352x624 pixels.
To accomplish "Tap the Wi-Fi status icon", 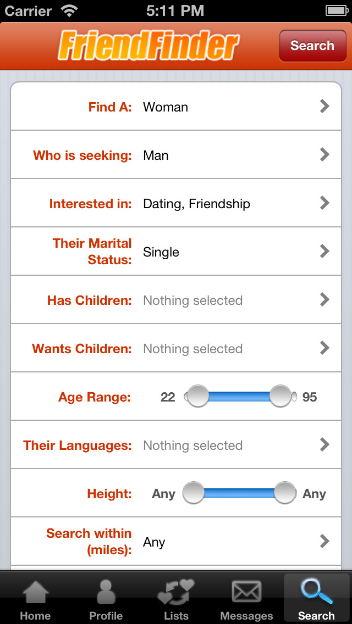I will (x=69, y=10).
